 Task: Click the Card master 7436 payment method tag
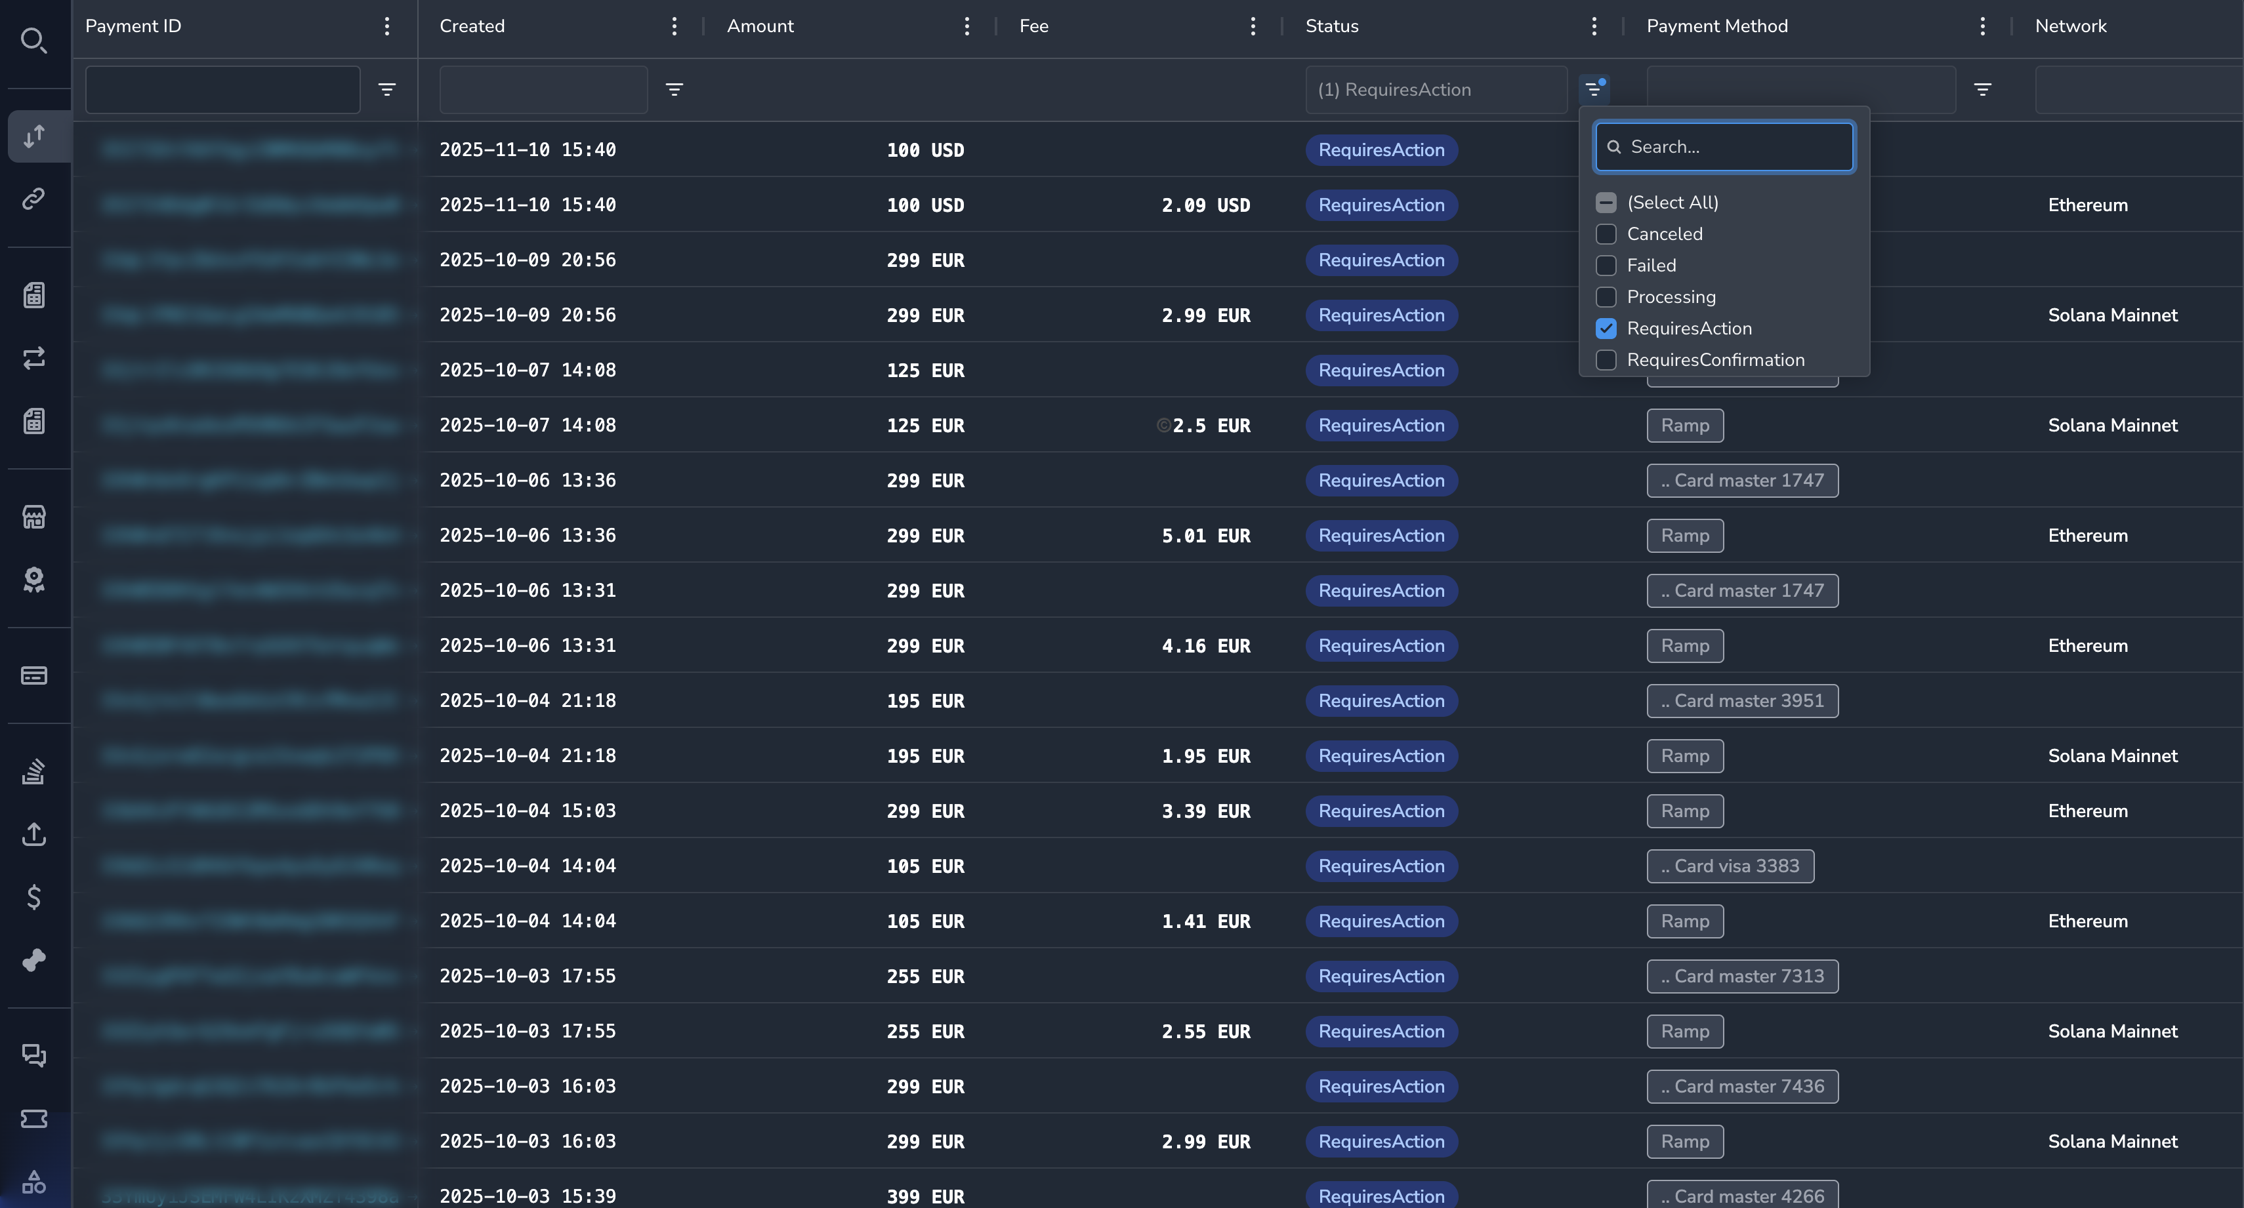tap(1742, 1086)
